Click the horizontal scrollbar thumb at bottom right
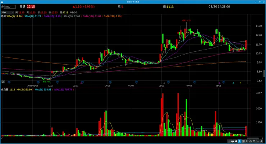 pyautogui.click(x=253, y=138)
